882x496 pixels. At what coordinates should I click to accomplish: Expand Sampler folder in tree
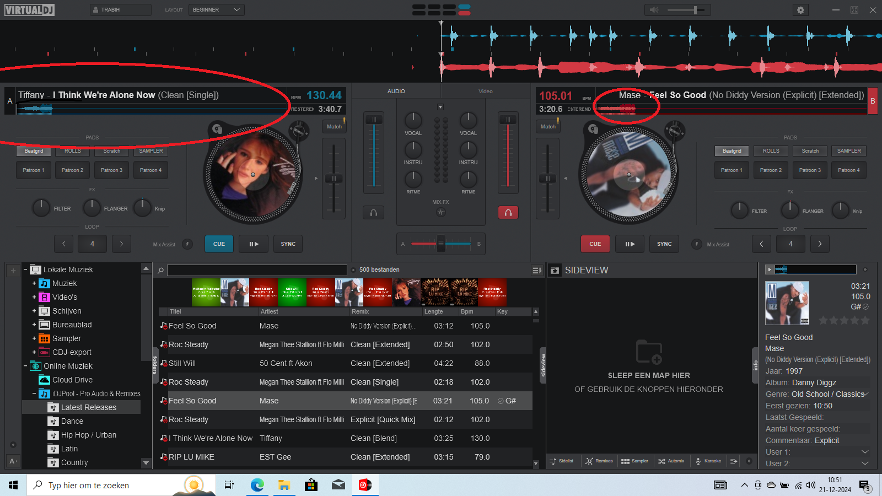coord(34,338)
